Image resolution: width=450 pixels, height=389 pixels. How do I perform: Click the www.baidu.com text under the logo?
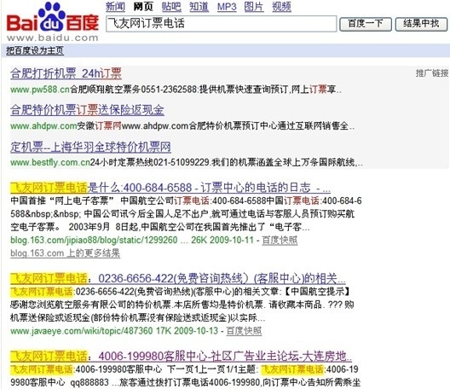pyautogui.click(x=53, y=38)
